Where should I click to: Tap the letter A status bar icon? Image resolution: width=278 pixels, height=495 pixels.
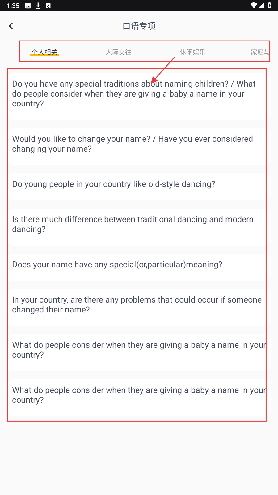[48, 6]
